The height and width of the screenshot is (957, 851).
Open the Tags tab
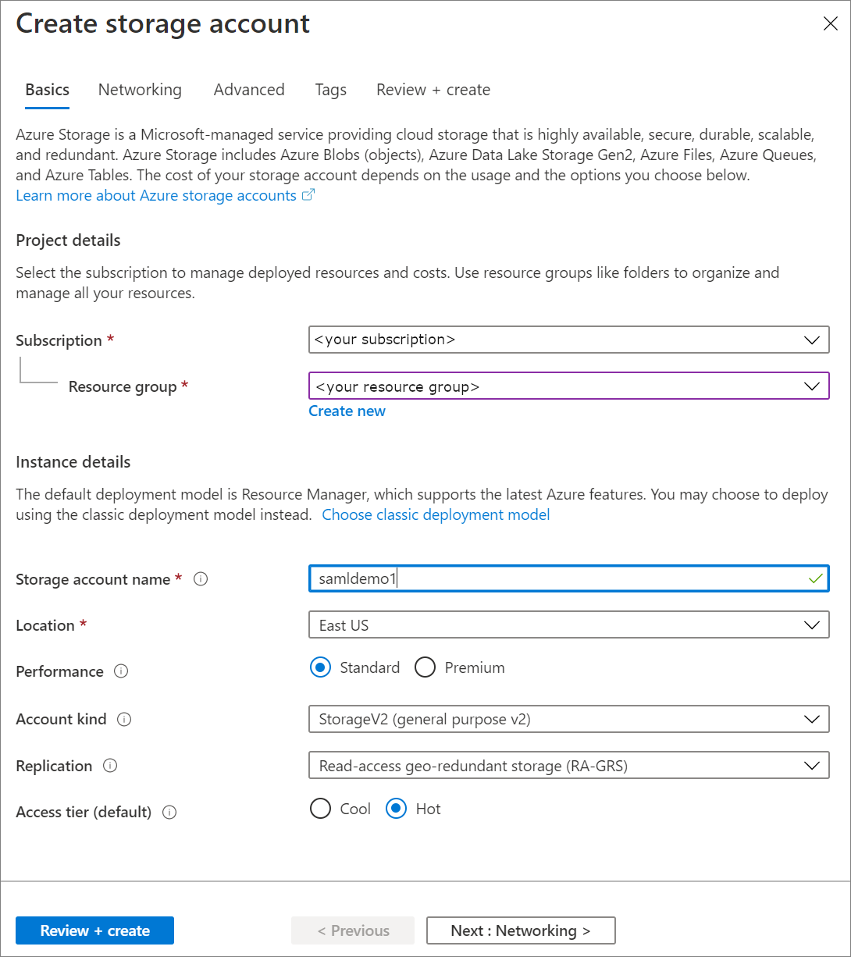(x=330, y=90)
